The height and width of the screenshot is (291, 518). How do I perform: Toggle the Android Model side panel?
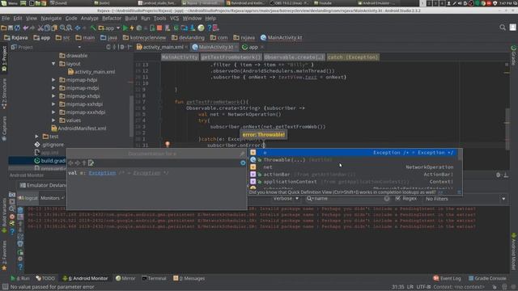pyautogui.click(x=514, y=251)
